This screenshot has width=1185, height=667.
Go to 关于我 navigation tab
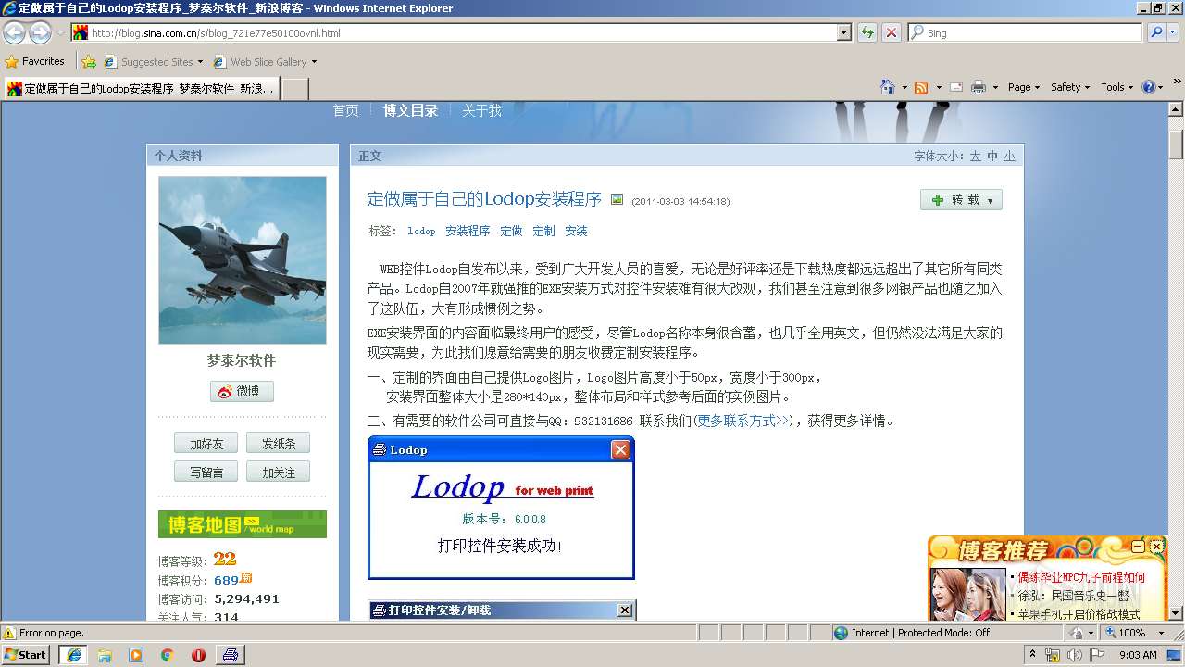click(x=481, y=110)
